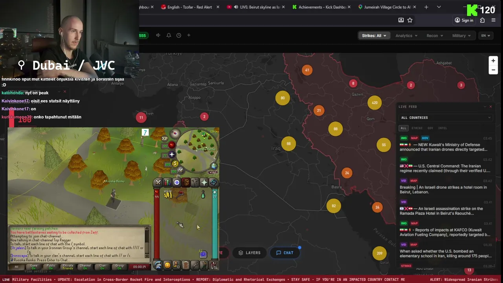Screen dimensions: 503x283
Task: Toggle the Group chat filter
Action: pos(119,267)
